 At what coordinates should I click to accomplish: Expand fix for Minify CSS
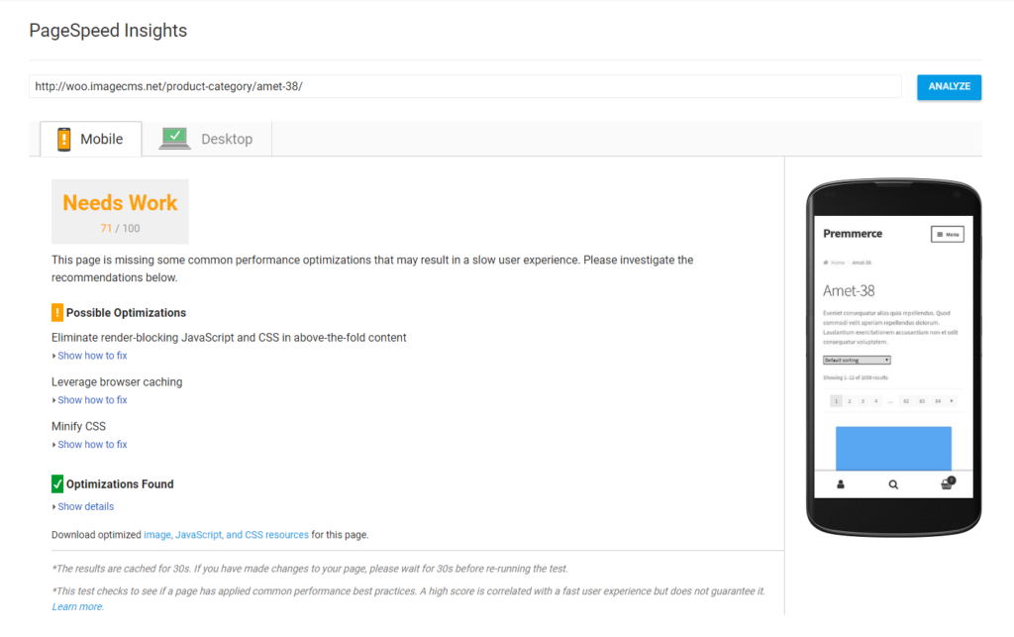coord(92,445)
